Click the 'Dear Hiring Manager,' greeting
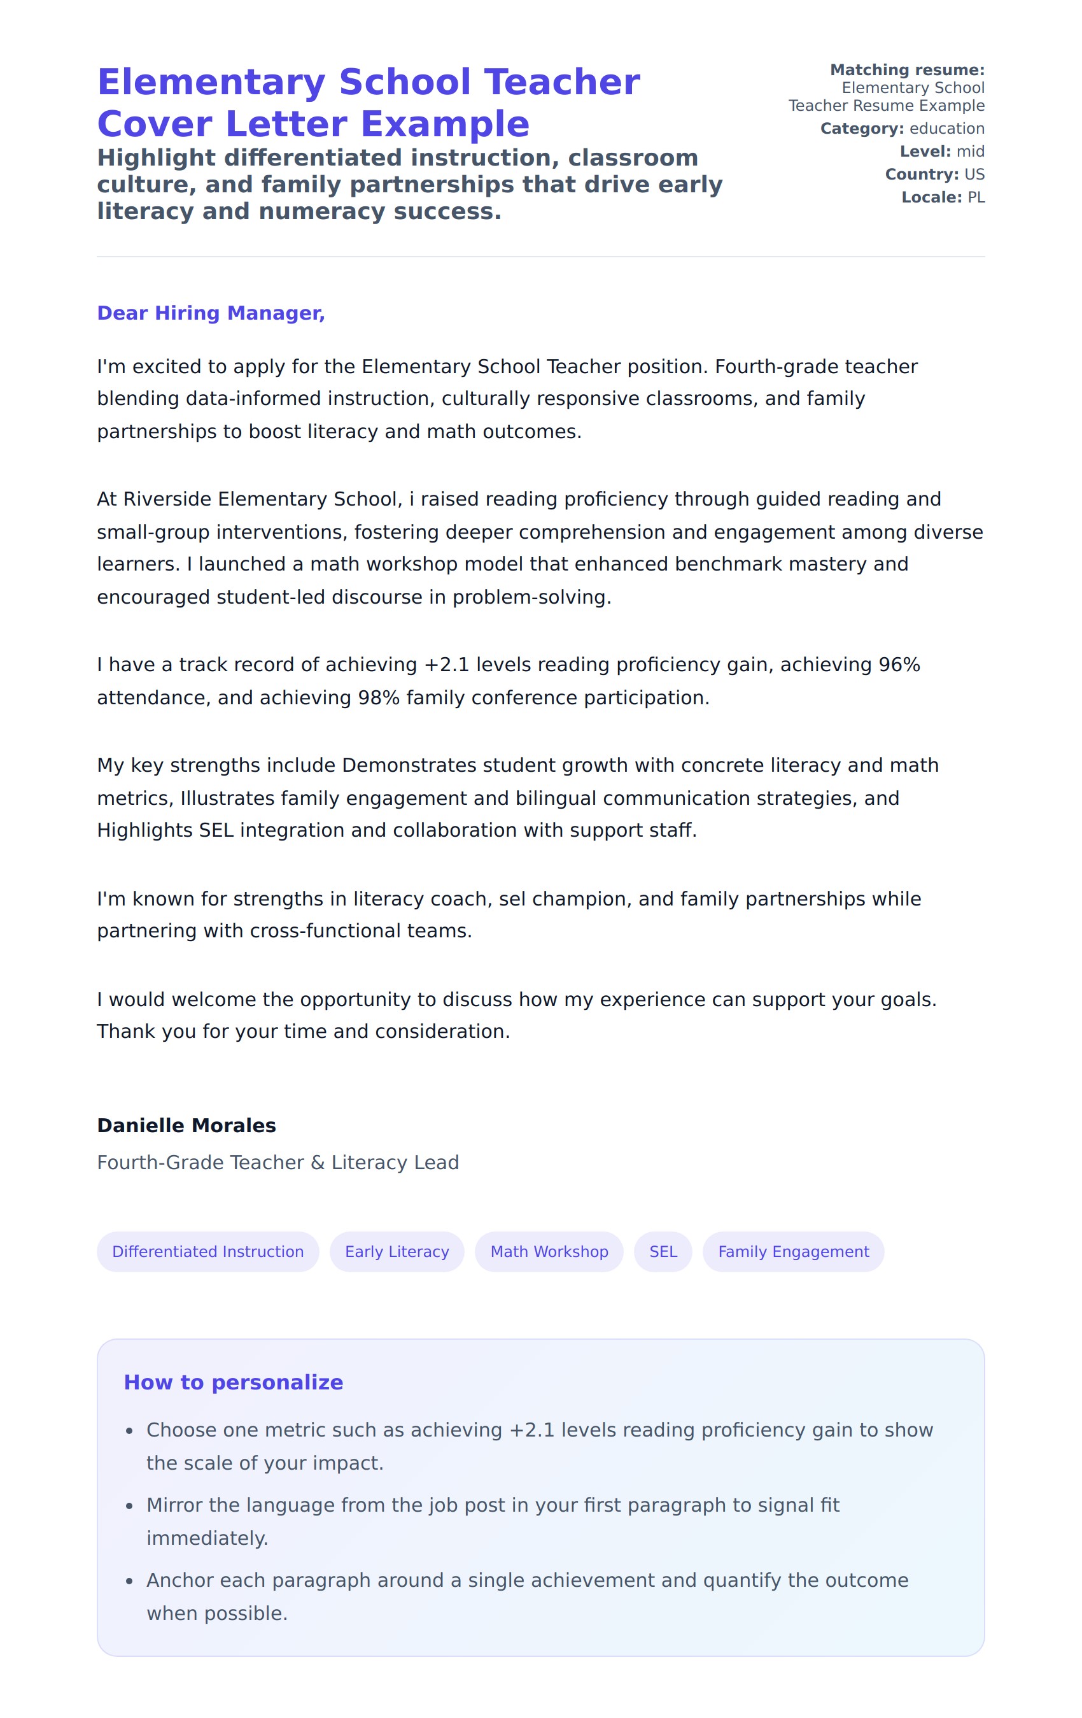 (211, 313)
